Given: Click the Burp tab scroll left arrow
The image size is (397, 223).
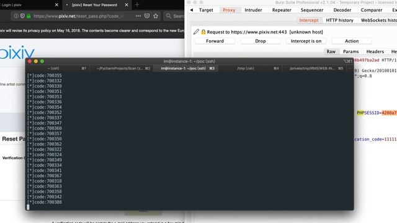Looking at the screenshot, I should 192,10.
